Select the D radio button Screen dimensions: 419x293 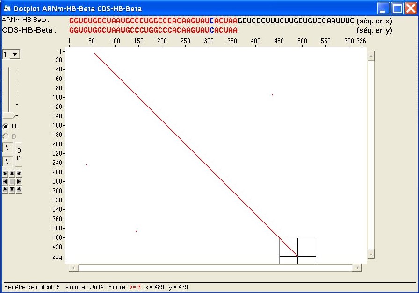point(6,136)
